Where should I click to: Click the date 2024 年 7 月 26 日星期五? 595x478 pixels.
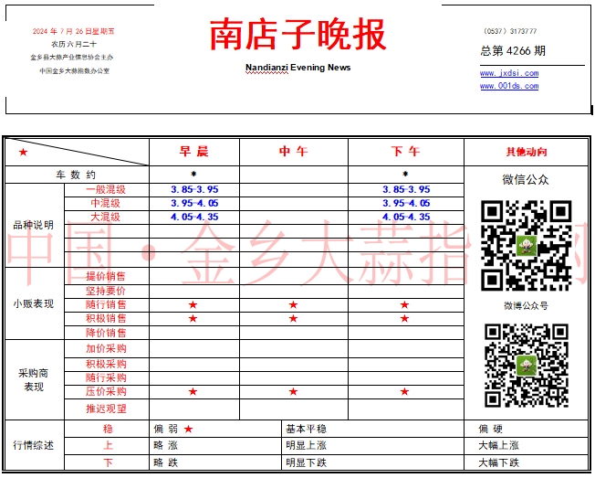[x=73, y=31]
